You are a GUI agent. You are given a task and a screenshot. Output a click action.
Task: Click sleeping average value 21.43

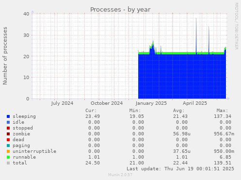click(180, 116)
